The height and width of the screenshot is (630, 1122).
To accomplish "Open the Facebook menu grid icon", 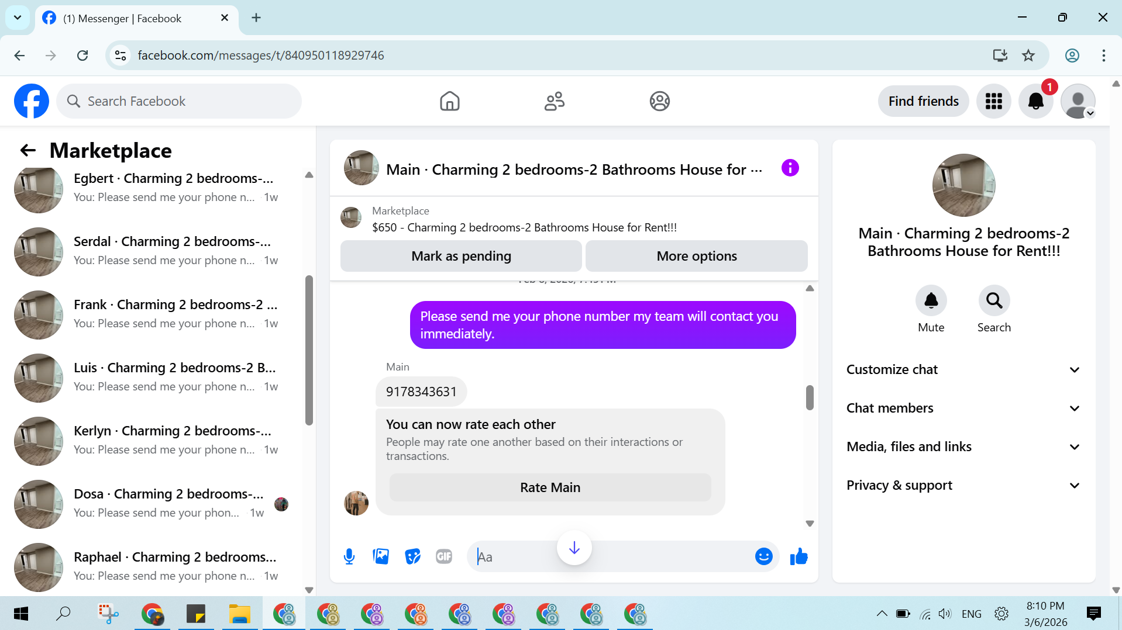I will point(993,101).
